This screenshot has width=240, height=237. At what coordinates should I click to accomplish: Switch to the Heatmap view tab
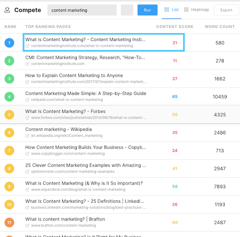click(196, 10)
